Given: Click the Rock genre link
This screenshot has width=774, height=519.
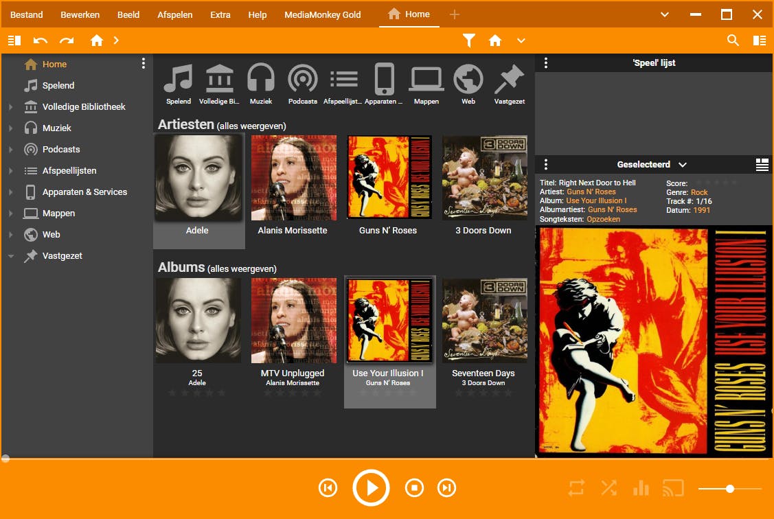Looking at the screenshot, I should tap(699, 192).
